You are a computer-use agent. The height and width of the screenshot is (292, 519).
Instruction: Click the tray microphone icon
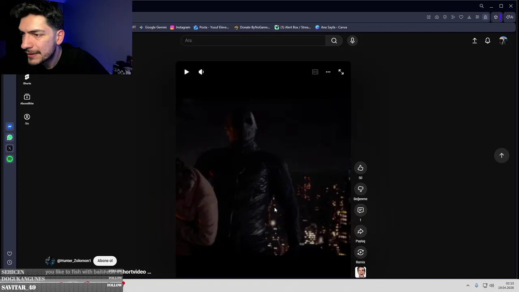476,286
